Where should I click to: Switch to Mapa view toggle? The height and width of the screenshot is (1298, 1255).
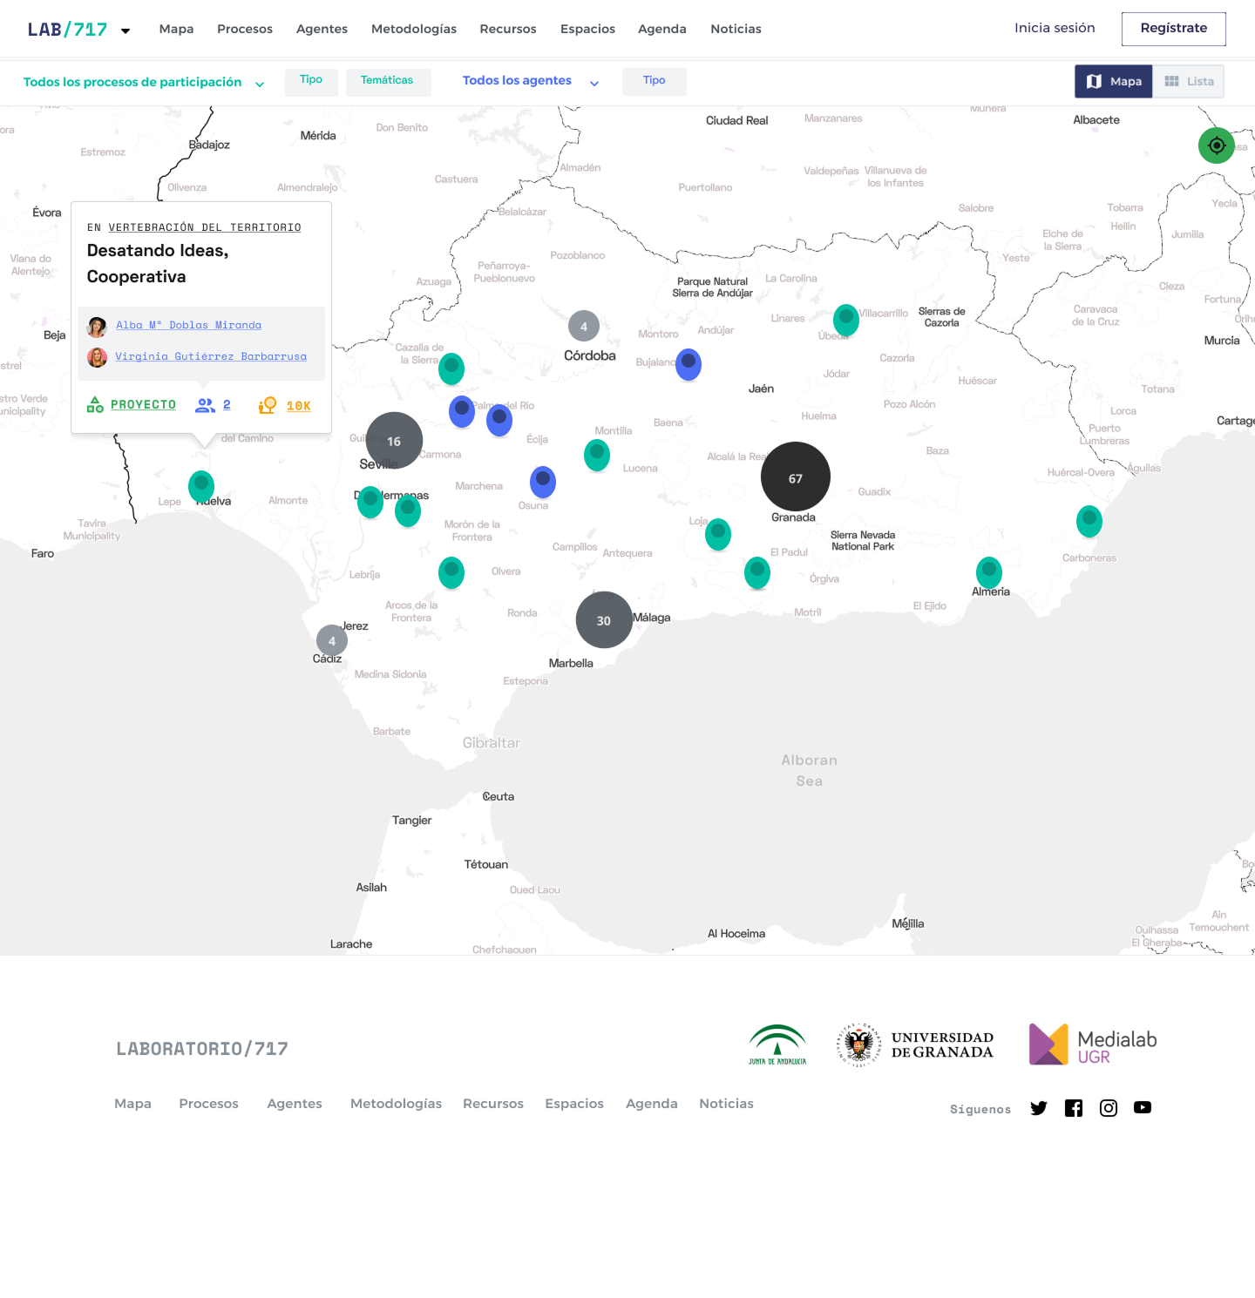(x=1114, y=81)
